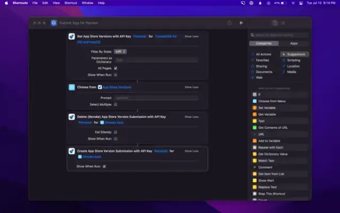Add the Repeat with Each action
The width and height of the screenshot is (340, 213).
(280, 148)
